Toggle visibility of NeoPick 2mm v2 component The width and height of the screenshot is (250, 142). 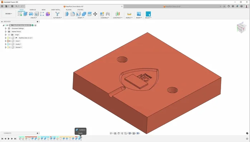click(x=10, y=38)
